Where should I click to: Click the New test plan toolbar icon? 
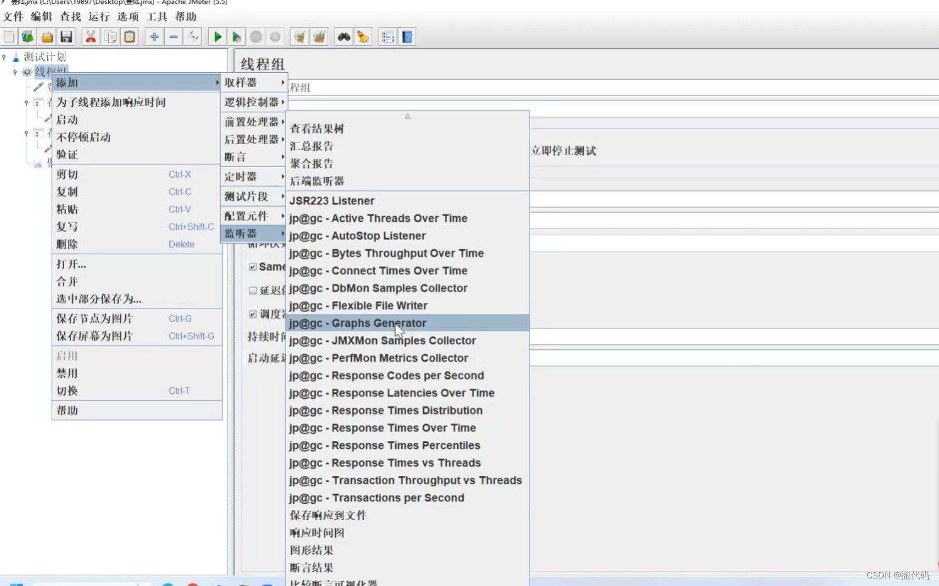pos(9,37)
